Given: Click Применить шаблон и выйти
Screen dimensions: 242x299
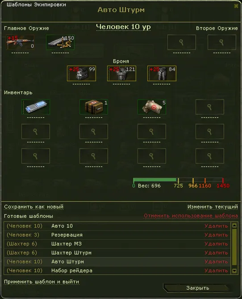Looking at the screenshot, I should click(42, 282).
